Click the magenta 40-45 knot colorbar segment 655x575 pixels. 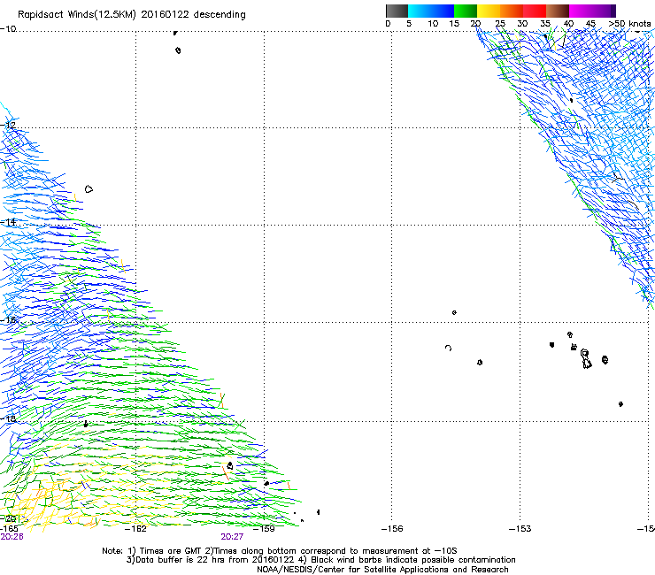tap(581, 11)
